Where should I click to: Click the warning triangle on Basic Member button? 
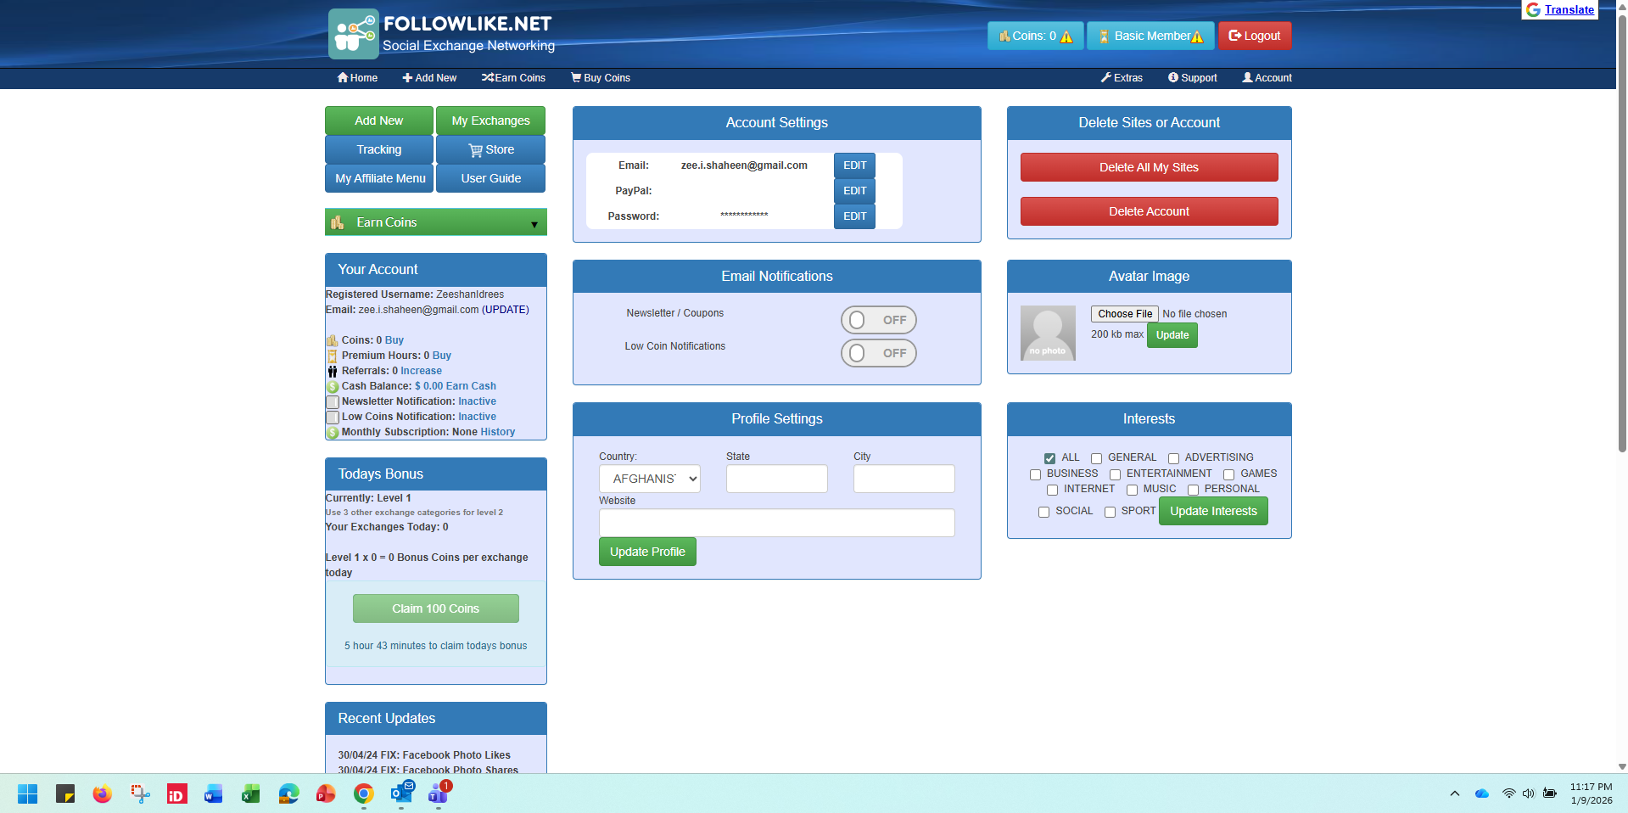point(1197,36)
